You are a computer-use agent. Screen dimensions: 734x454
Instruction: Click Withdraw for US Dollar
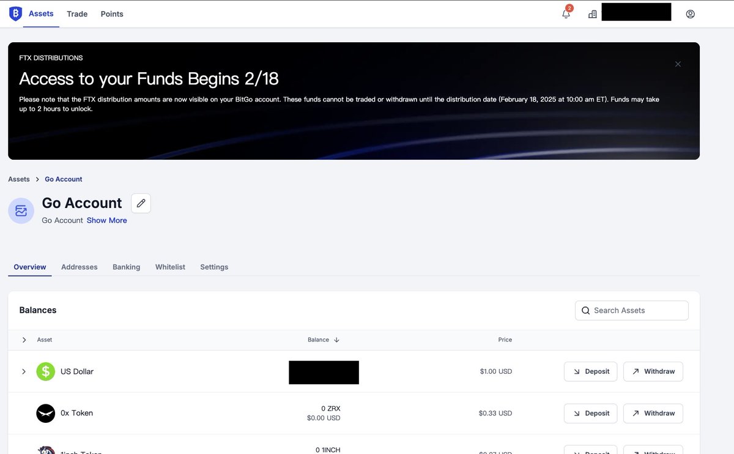coord(653,371)
